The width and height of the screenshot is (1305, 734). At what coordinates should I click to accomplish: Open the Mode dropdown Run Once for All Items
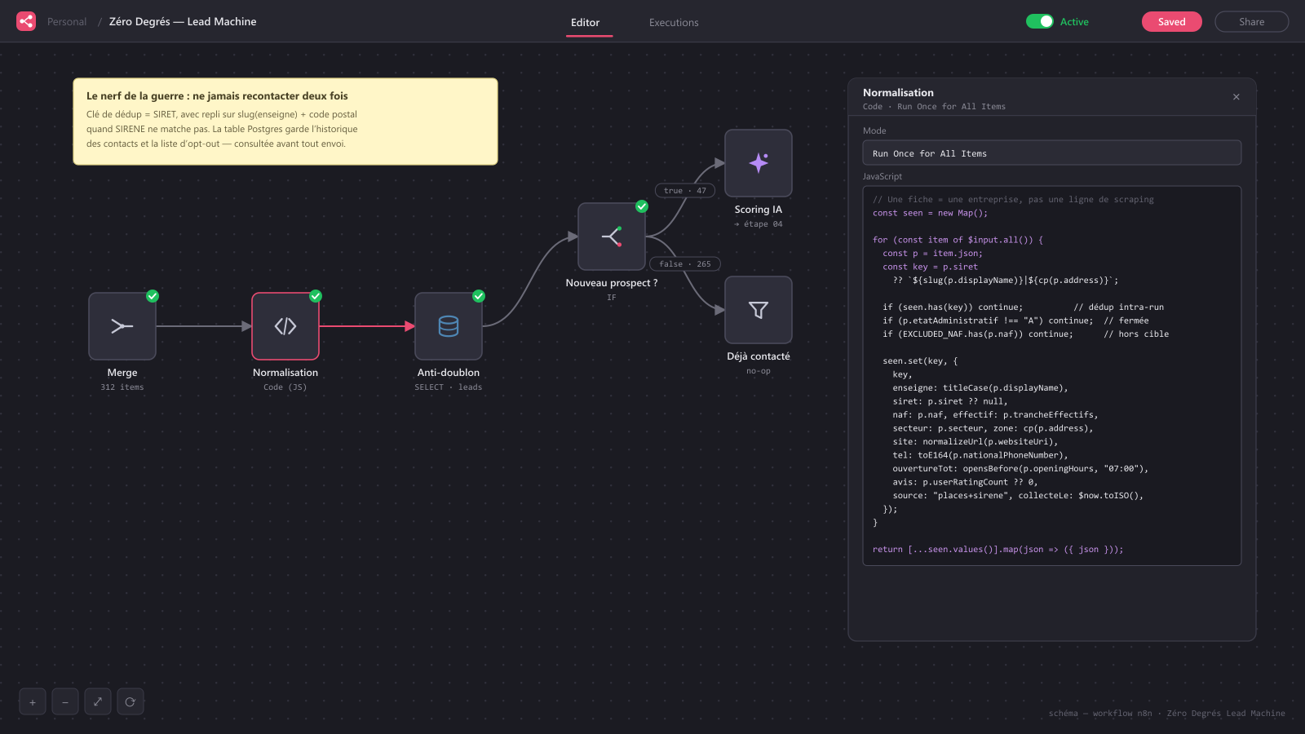[x=1052, y=153]
